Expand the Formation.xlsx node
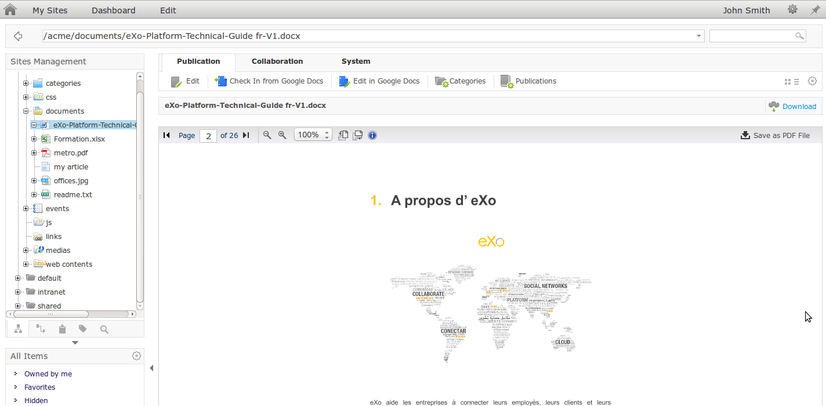Image resolution: width=826 pixels, height=406 pixels. (34, 139)
